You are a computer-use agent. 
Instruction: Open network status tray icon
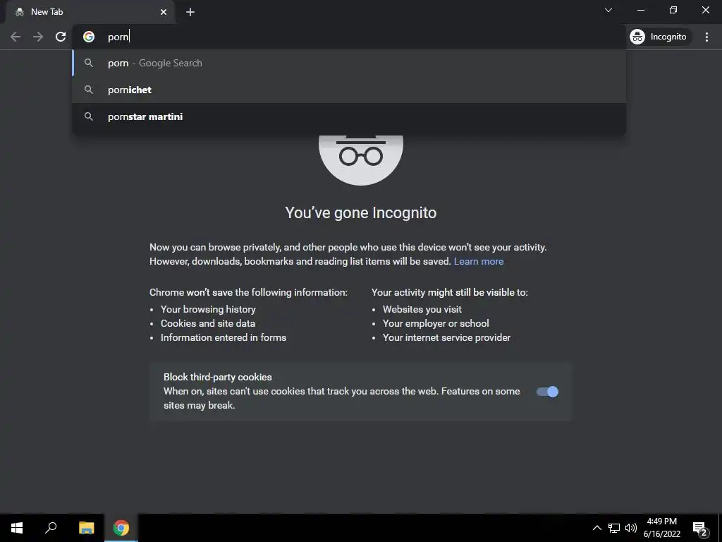pos(614,528)
